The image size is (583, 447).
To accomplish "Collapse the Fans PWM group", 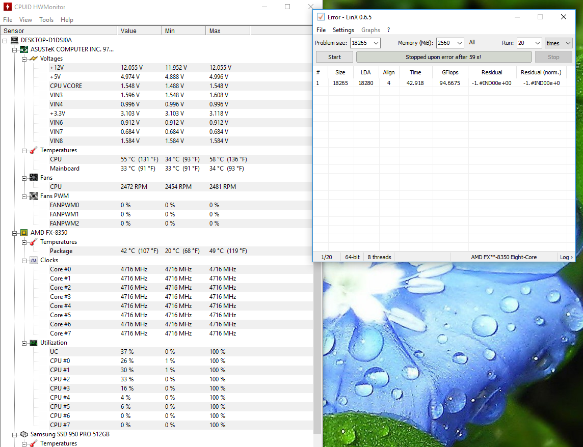I will click(24, 196).
